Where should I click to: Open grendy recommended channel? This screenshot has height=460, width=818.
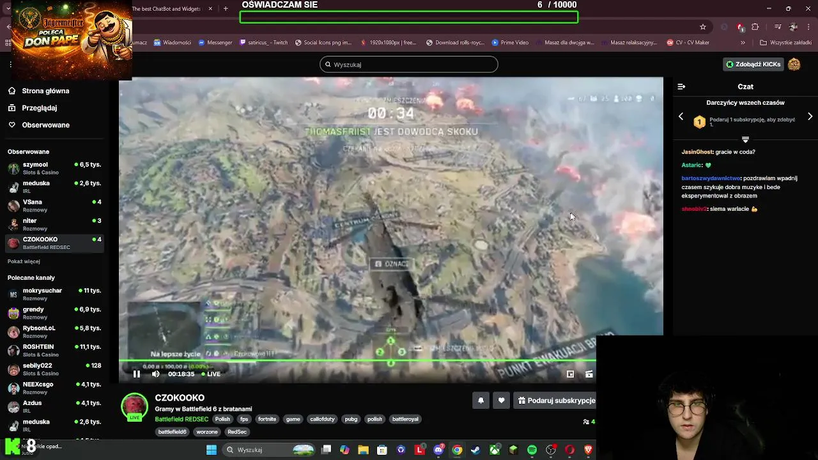pos(54,313)
